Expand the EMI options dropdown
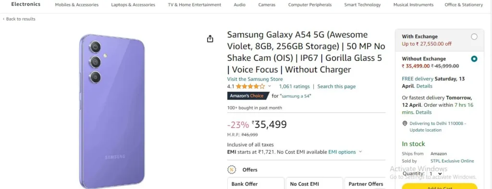The image size is (492, 189). tap(345, 152)
